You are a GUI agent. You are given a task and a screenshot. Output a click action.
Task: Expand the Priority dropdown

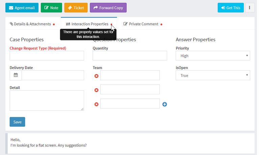(213, 56)
